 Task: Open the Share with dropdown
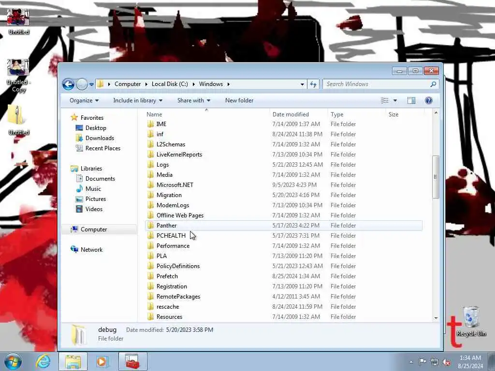(193, 100)
